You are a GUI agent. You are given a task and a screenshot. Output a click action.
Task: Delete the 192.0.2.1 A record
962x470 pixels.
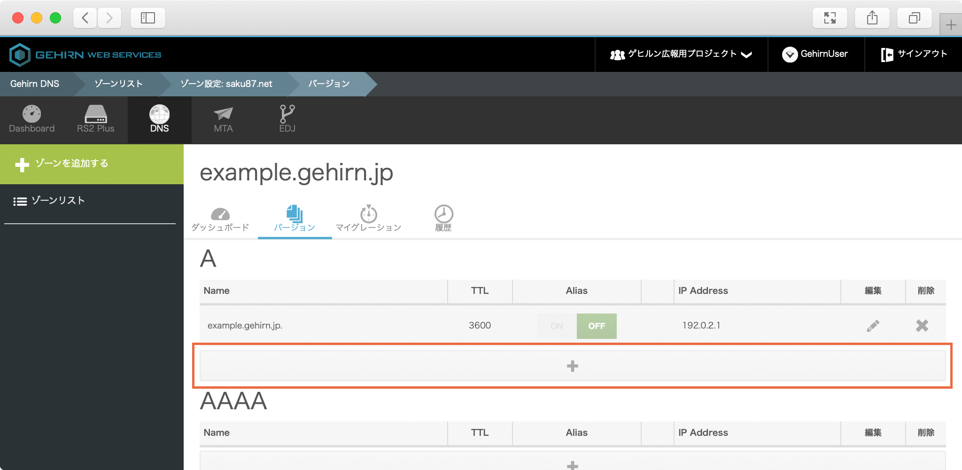click(x=922, y=326)
